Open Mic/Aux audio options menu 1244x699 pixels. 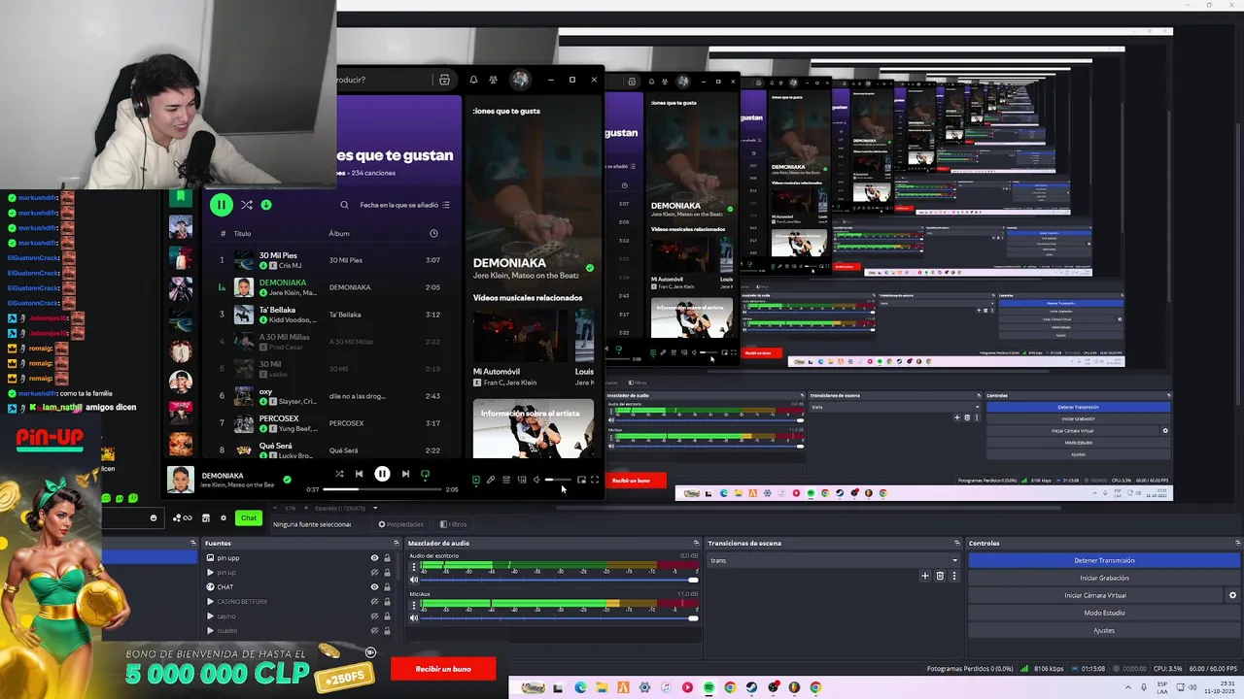click(x=414, y=604)
